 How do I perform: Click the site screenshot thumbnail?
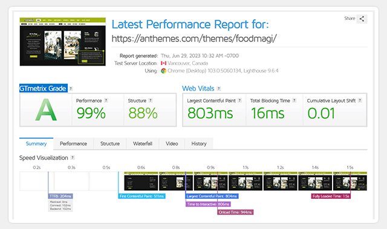[x=63, y=42]
